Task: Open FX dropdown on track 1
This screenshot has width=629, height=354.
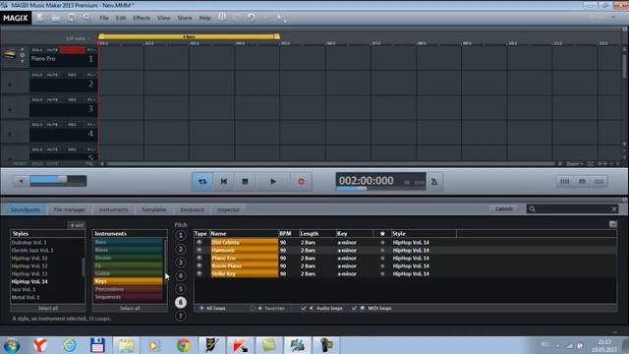Action: point(91,50)
